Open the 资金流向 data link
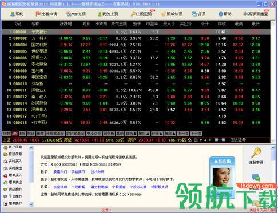This screenshot has width=278, height=213. pyautogui.click(x=60, y=187)
